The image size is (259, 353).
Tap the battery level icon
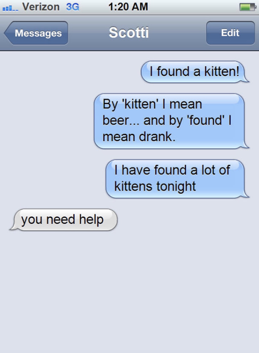tap(248, 7)
